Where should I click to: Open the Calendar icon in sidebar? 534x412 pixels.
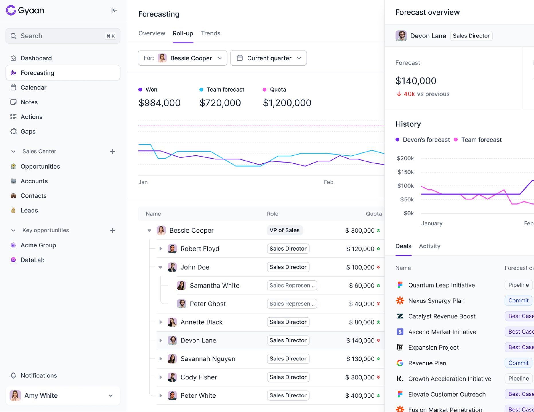click(13, 87)
